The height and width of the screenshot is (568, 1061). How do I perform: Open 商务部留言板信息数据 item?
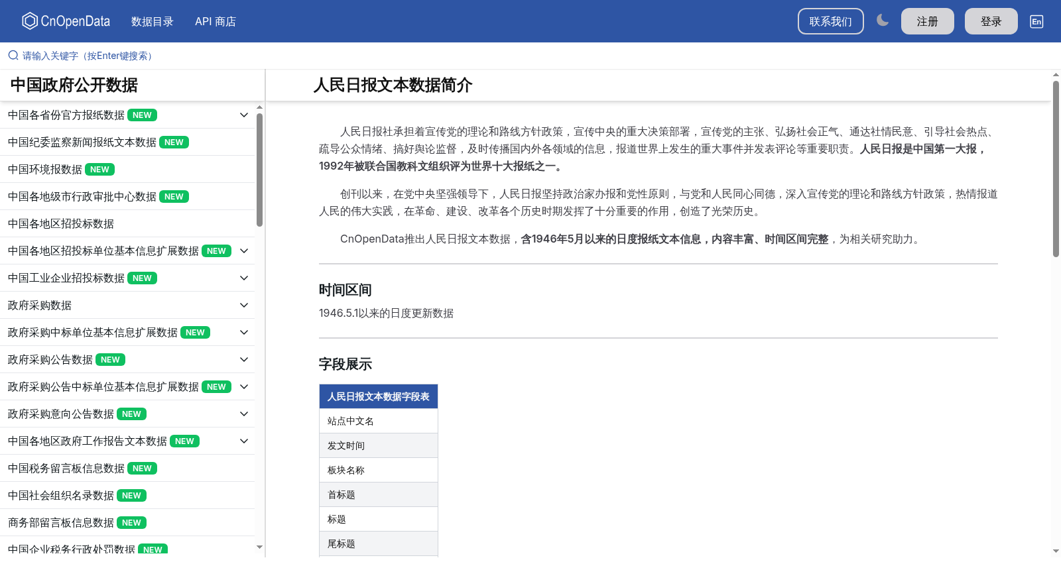tap(127, 523)
